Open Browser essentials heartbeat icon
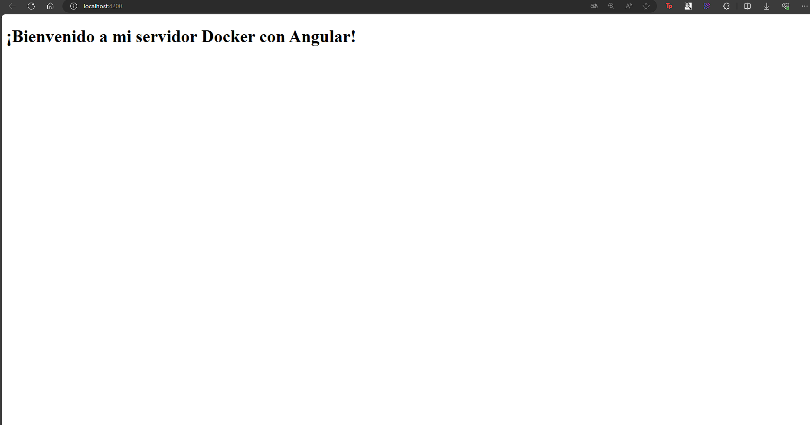Image resolution: width=810 pixels, height=425 pixels. pos(786,6)
